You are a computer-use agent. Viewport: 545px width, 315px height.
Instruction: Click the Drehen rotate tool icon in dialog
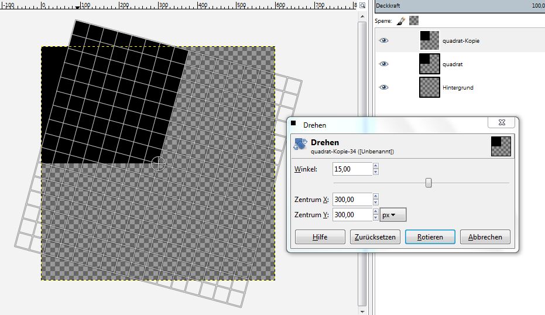click(301, 146)
